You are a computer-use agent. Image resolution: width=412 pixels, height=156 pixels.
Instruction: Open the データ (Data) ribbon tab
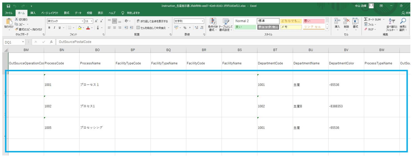tap(78, 13)
